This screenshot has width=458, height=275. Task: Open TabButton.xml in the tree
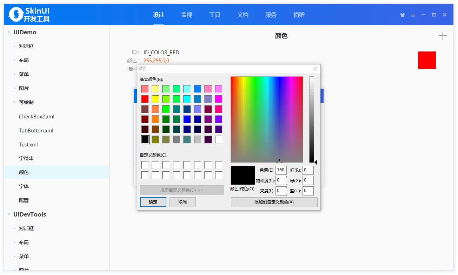pyautogui.click(x=36, y=131)
